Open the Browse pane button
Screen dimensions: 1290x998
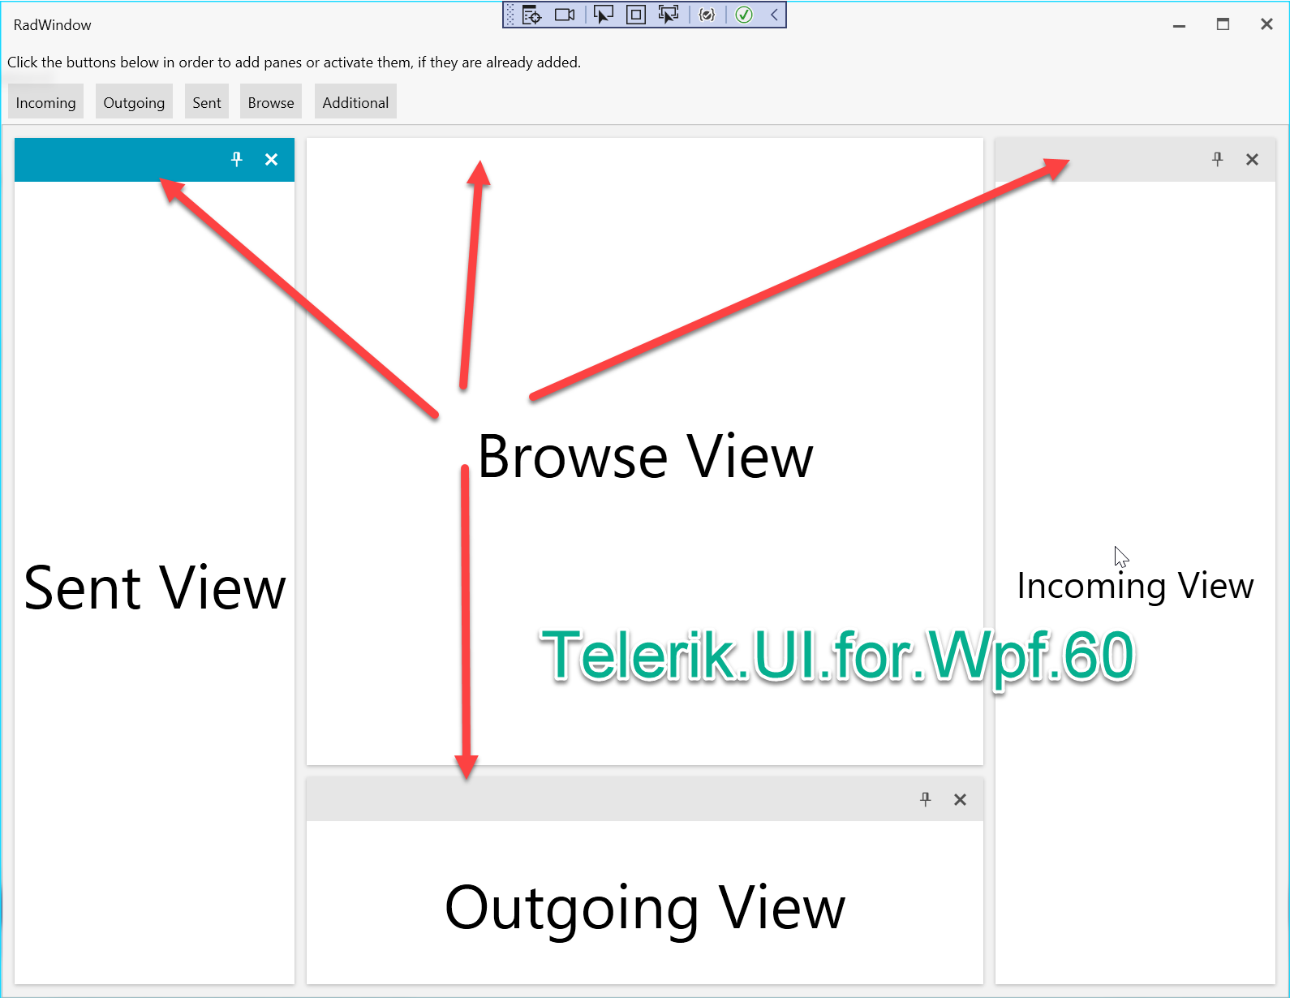coord(271,102)
